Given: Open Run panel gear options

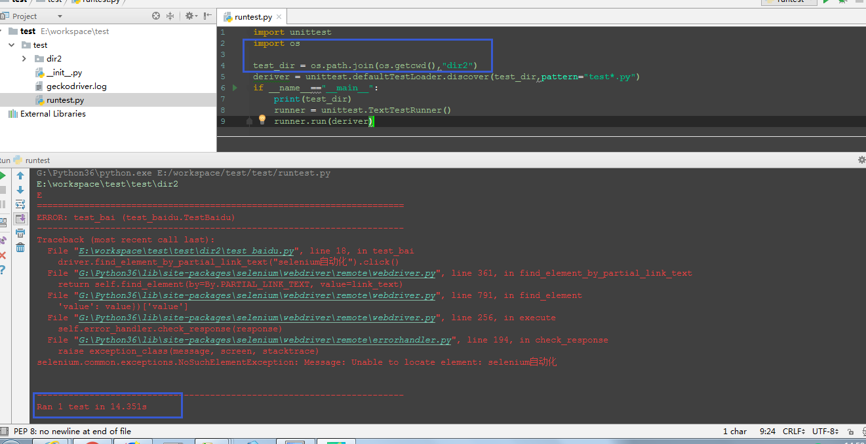Looking at the screenshot, I should coord(861,160).
